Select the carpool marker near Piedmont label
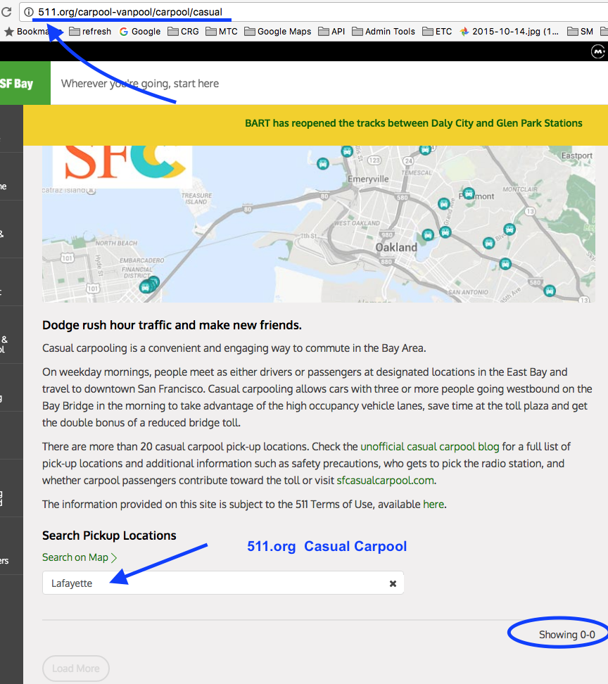Viewport: 608px width, 684px height. tap(469, 194)
